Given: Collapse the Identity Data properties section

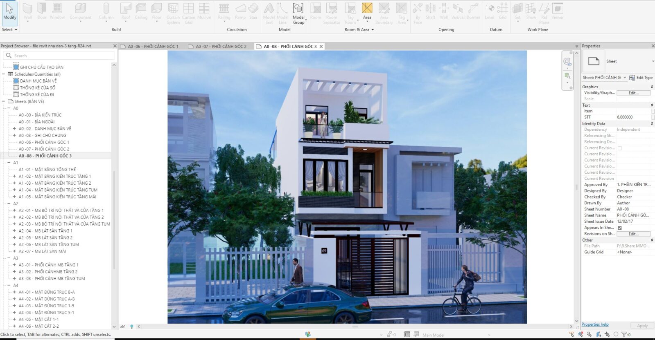Looking at the screenshot, I should [x=652, y=123].
